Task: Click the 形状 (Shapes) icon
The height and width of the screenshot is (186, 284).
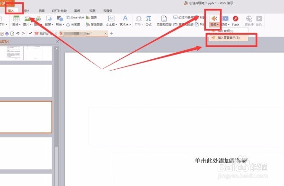Action: [x=60, y=19]
